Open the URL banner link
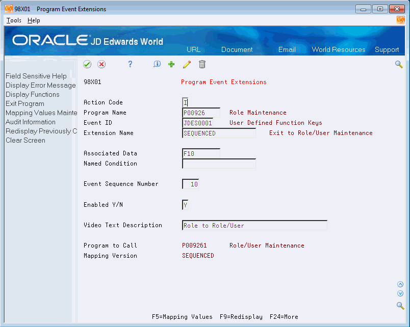The image size is (410, 327). click(193, 49)
